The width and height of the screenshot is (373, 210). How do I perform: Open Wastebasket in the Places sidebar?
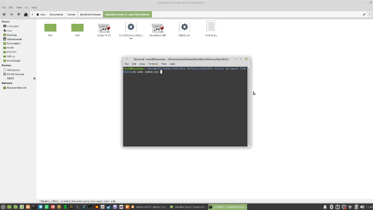15,39
